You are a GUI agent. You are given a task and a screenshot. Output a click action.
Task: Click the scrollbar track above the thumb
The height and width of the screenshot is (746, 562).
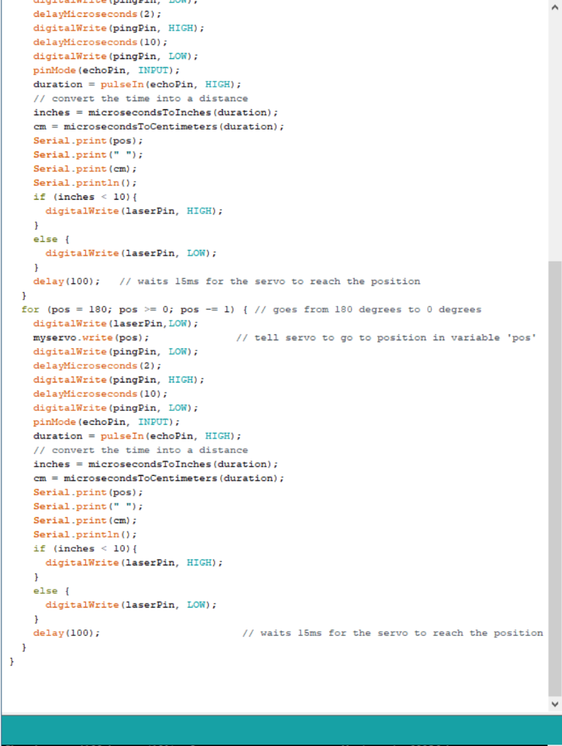coord(555,138)
